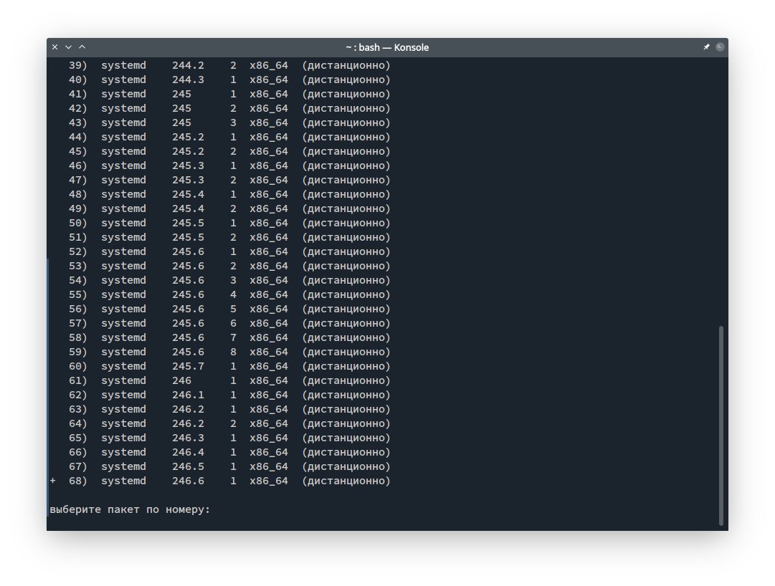Select row 65) systemd 246.3

tap(229, 438)
